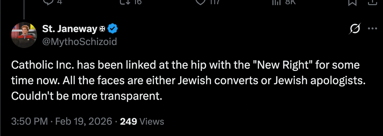Open the @MythoSchizoid handle link
Image resolution: width=383 pixels, height=136 pixels.
pyautogui.click(x=80, y=41)
